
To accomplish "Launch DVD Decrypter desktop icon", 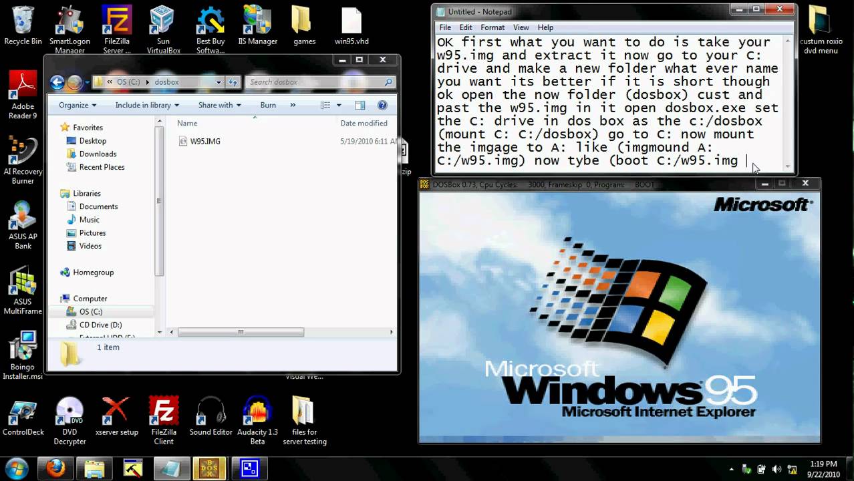I will (69, 421).
